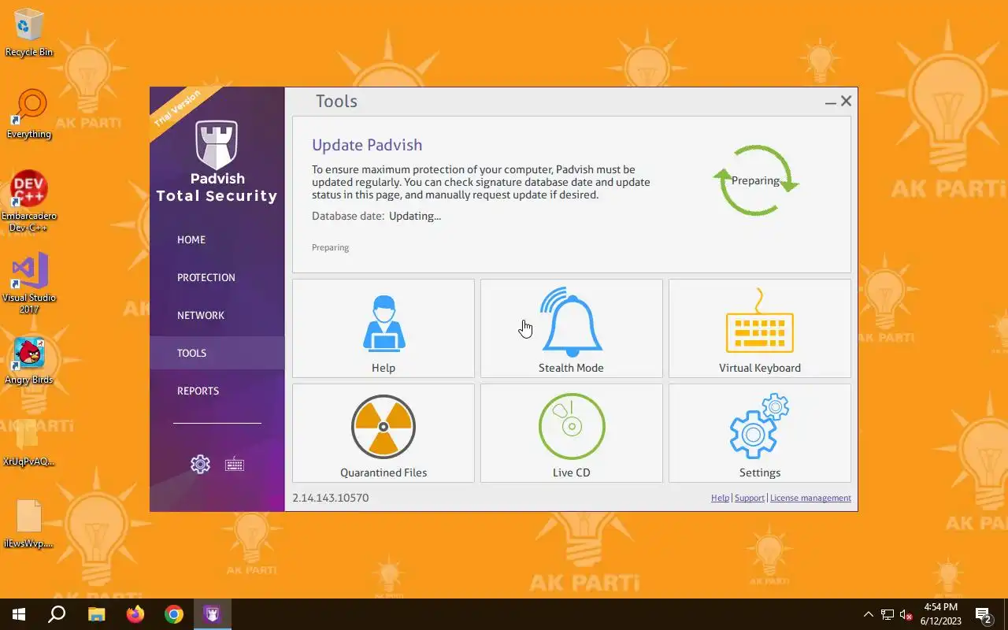
Task: Click the Database date Updating text
Action: coord(376,216)
